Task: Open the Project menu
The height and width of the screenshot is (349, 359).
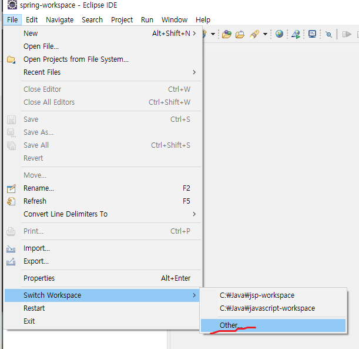Action: point(122,20)
